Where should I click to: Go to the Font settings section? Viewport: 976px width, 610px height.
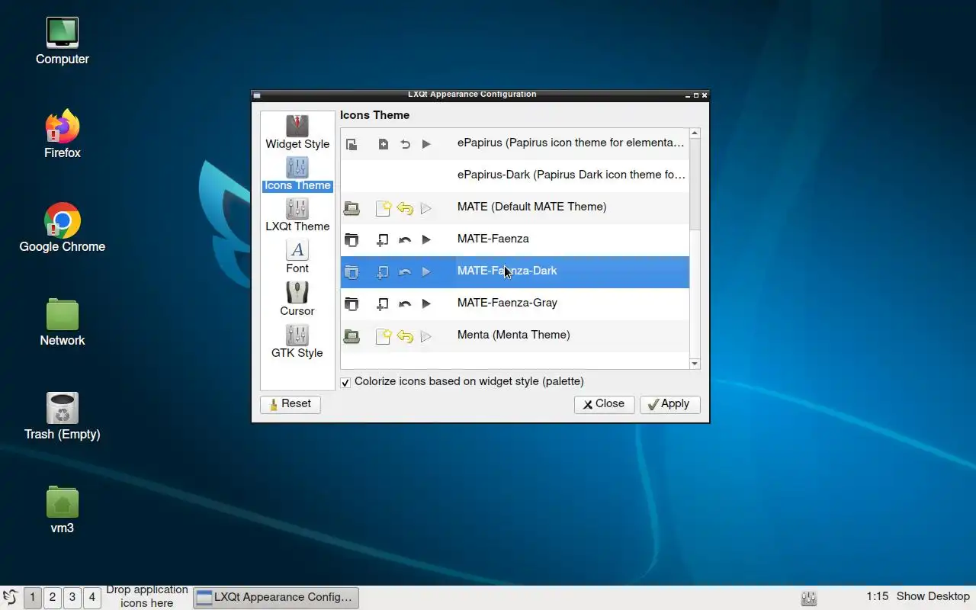297,257
